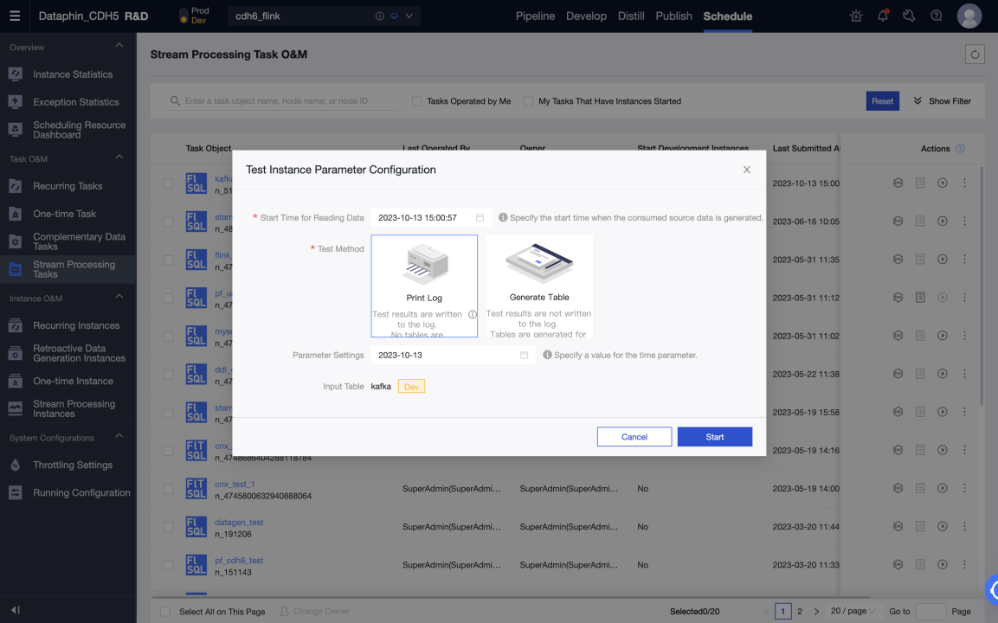This screenshot has width=998, height=623.
Task: Collapse sidebar using bottom-left arrow icon
Action: tap(15, 610)
